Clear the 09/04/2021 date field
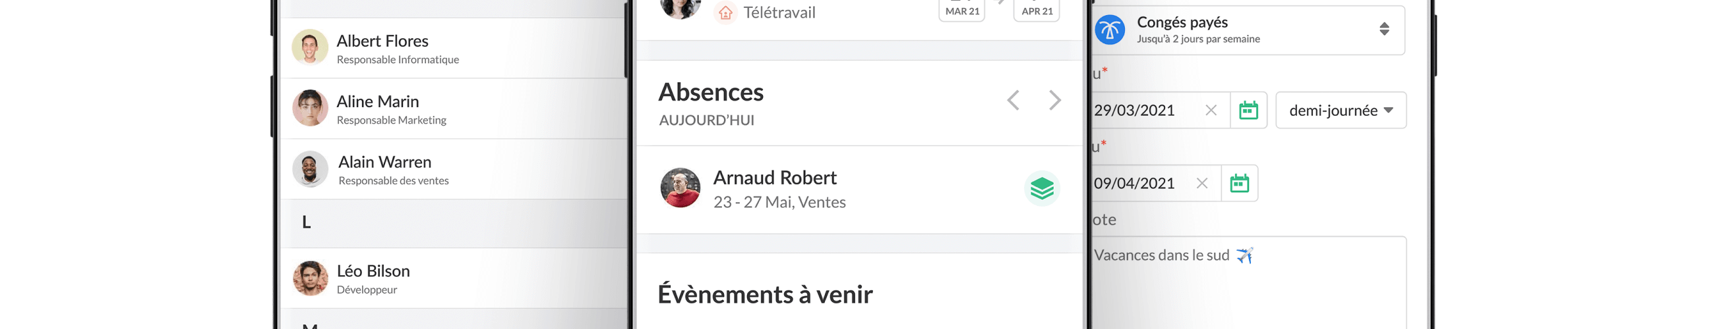The image size is (1723, 329). click(1201, 183)
